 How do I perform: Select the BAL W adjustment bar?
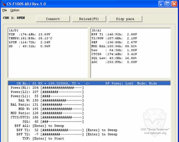point(62,100)
